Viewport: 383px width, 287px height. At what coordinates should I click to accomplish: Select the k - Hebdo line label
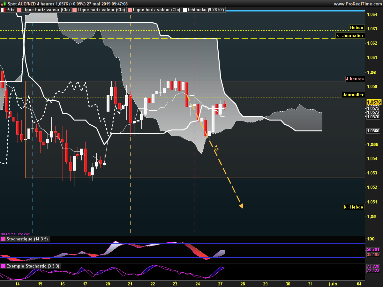coord(354,207)
